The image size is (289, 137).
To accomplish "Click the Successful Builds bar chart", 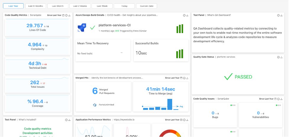I will 180,54.
